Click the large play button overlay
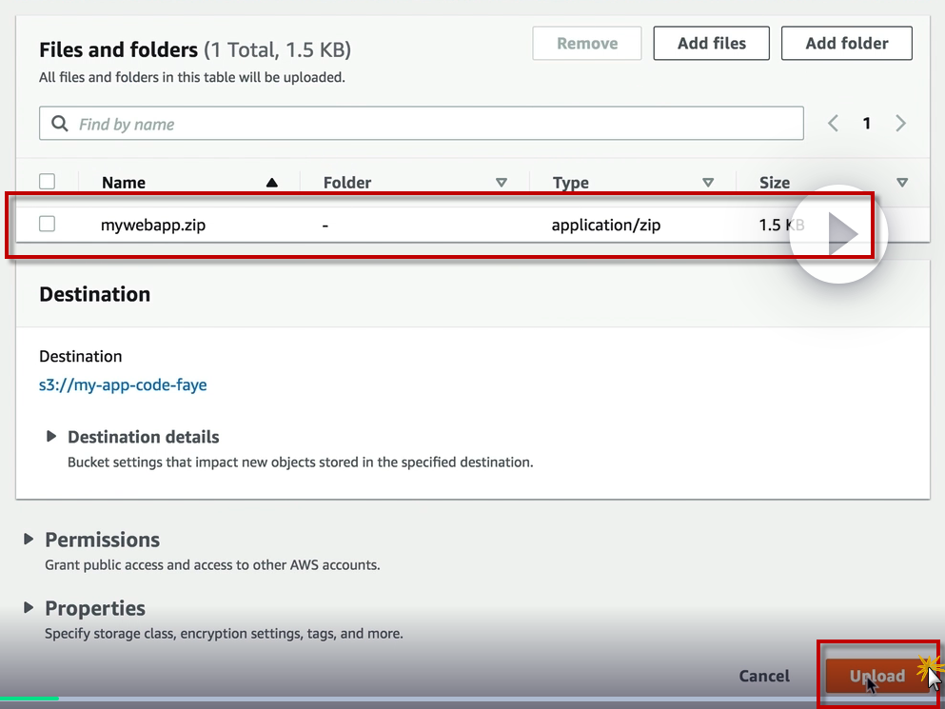The width and height of the screenshot is (945, 709). click(x=838, y=234)
